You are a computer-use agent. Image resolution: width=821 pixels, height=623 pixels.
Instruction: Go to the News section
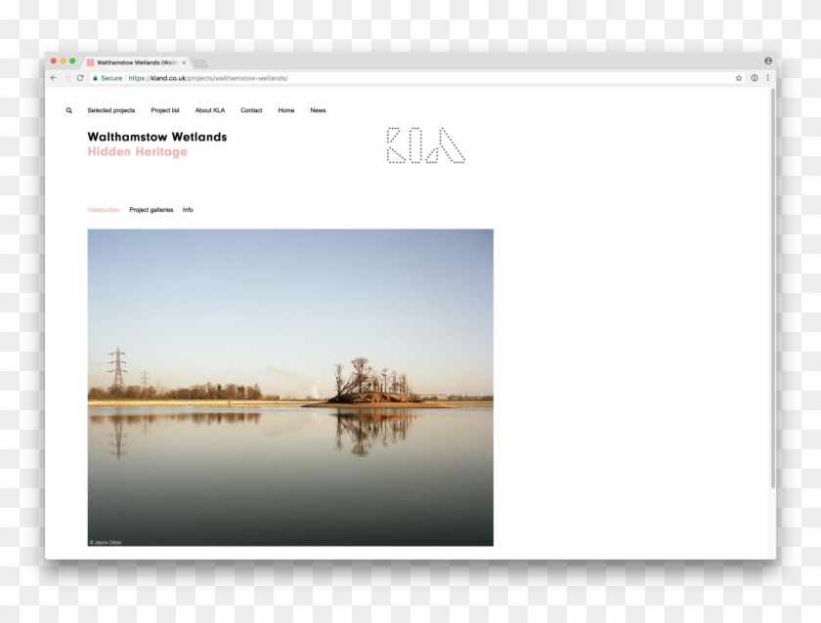coord(318,110)
